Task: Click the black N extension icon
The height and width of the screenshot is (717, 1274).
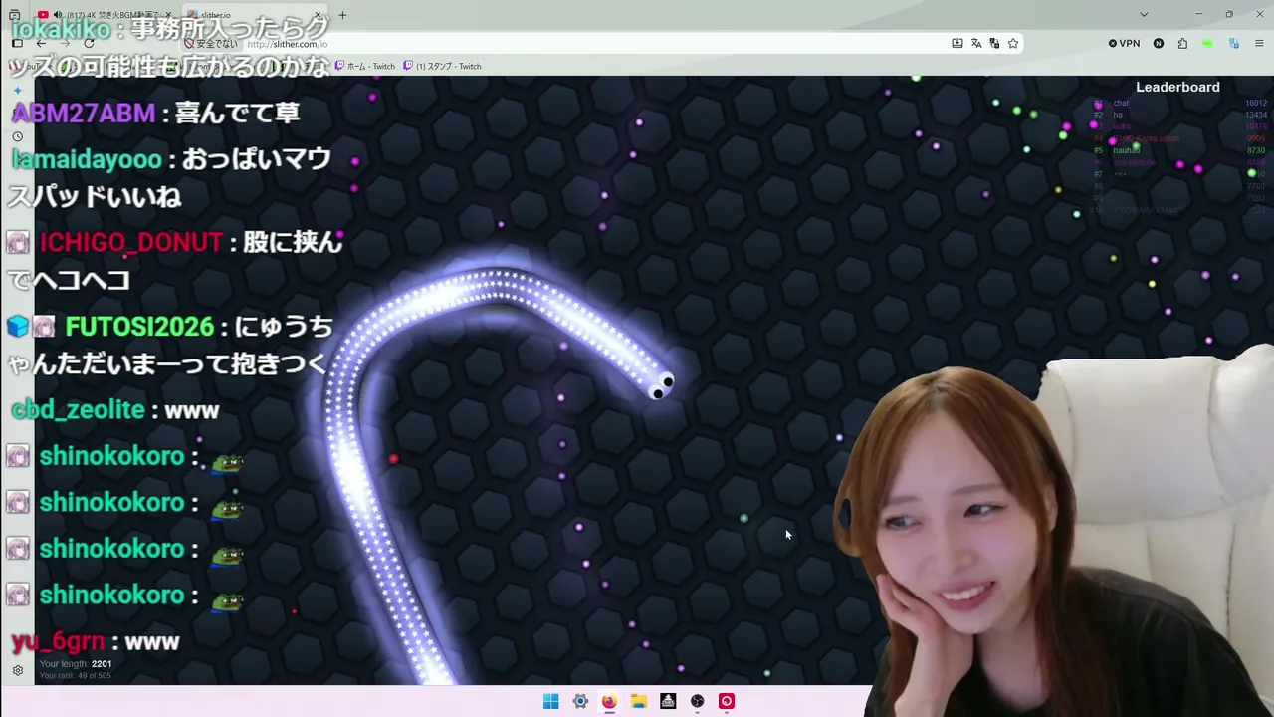Action: tap(1159, 44)
